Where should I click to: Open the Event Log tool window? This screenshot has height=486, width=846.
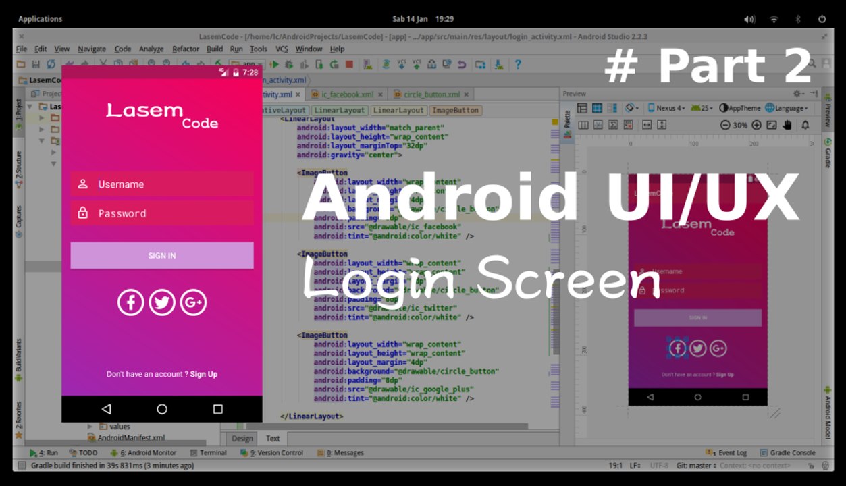click(x=727, y=453)
